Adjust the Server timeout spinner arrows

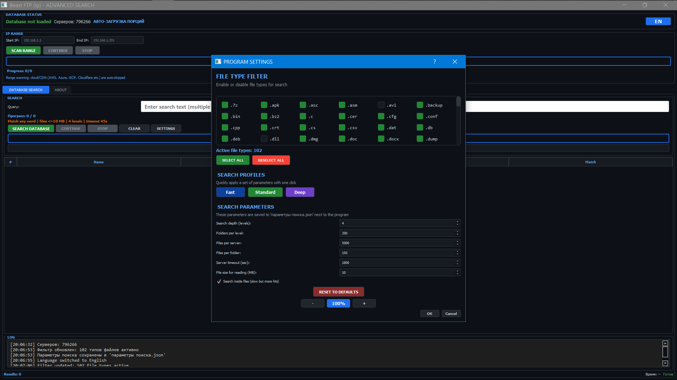click(x=457, y=262)
